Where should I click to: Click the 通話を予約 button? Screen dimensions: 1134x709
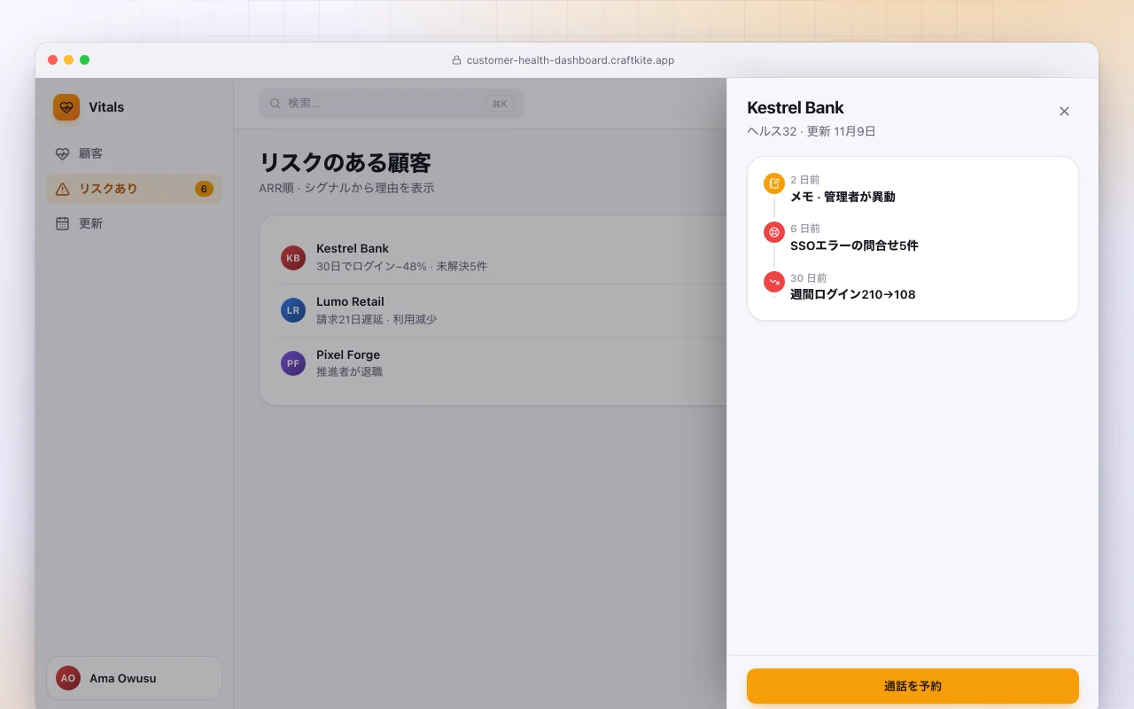click(913, 686)
